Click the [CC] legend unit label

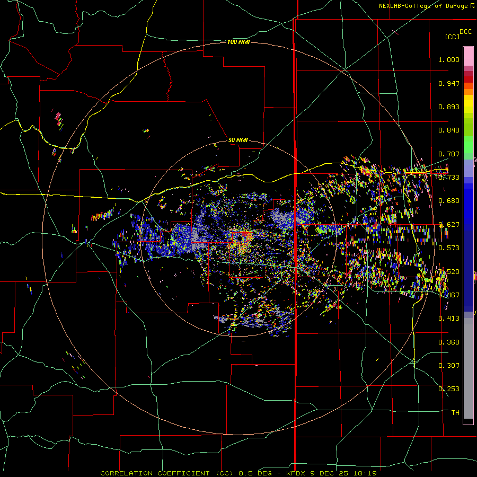[x=452, y=37]
